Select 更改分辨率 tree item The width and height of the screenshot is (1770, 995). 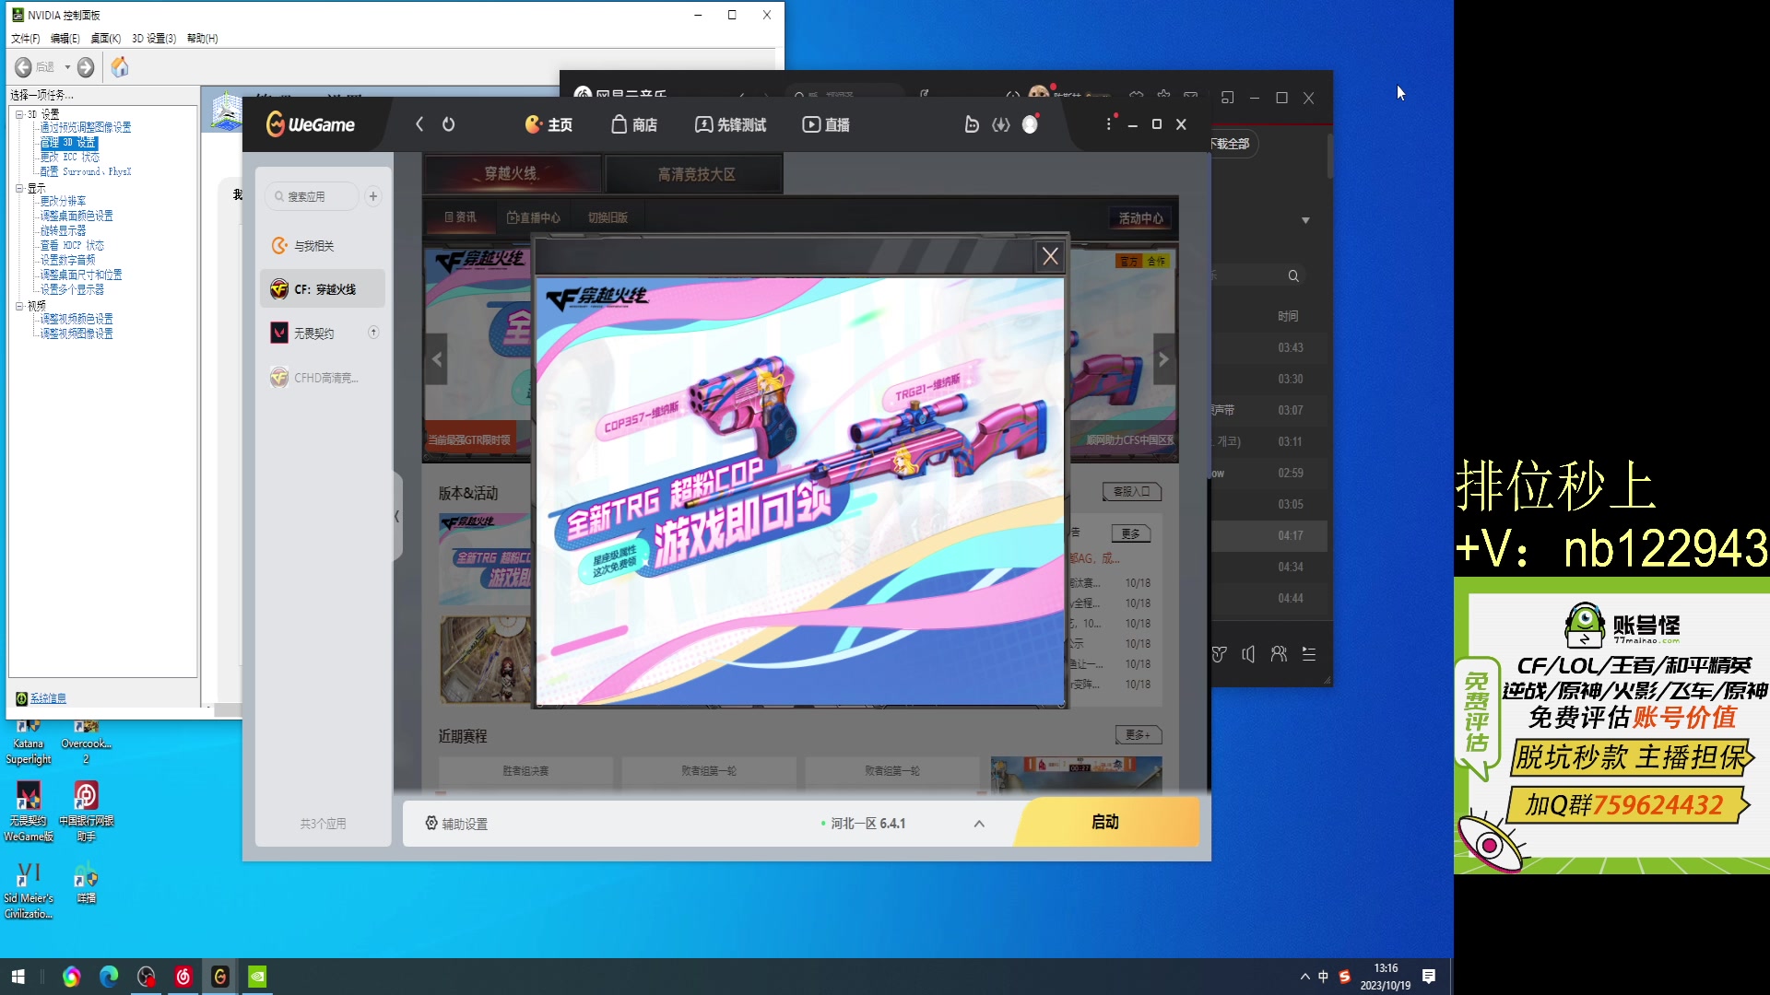[x=63, y=201]
